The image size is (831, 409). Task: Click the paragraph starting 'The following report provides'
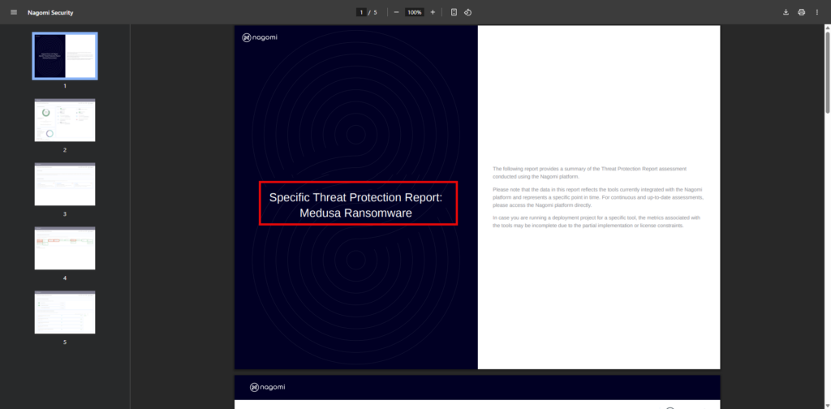pyautogui.click(x=589, y=172)
